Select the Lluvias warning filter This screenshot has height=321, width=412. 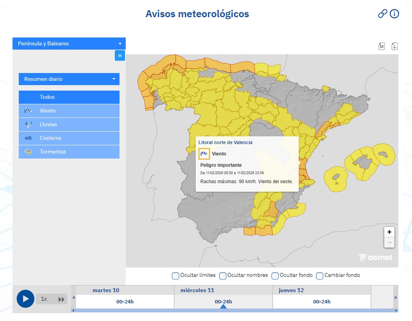[69, 125]
